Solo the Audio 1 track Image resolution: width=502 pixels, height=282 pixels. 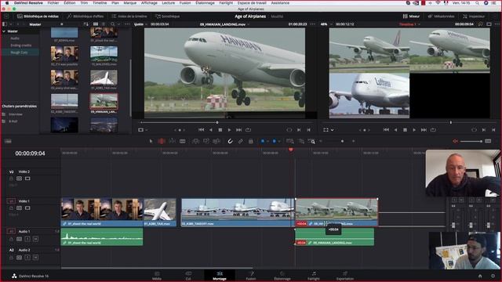point(27,238)
